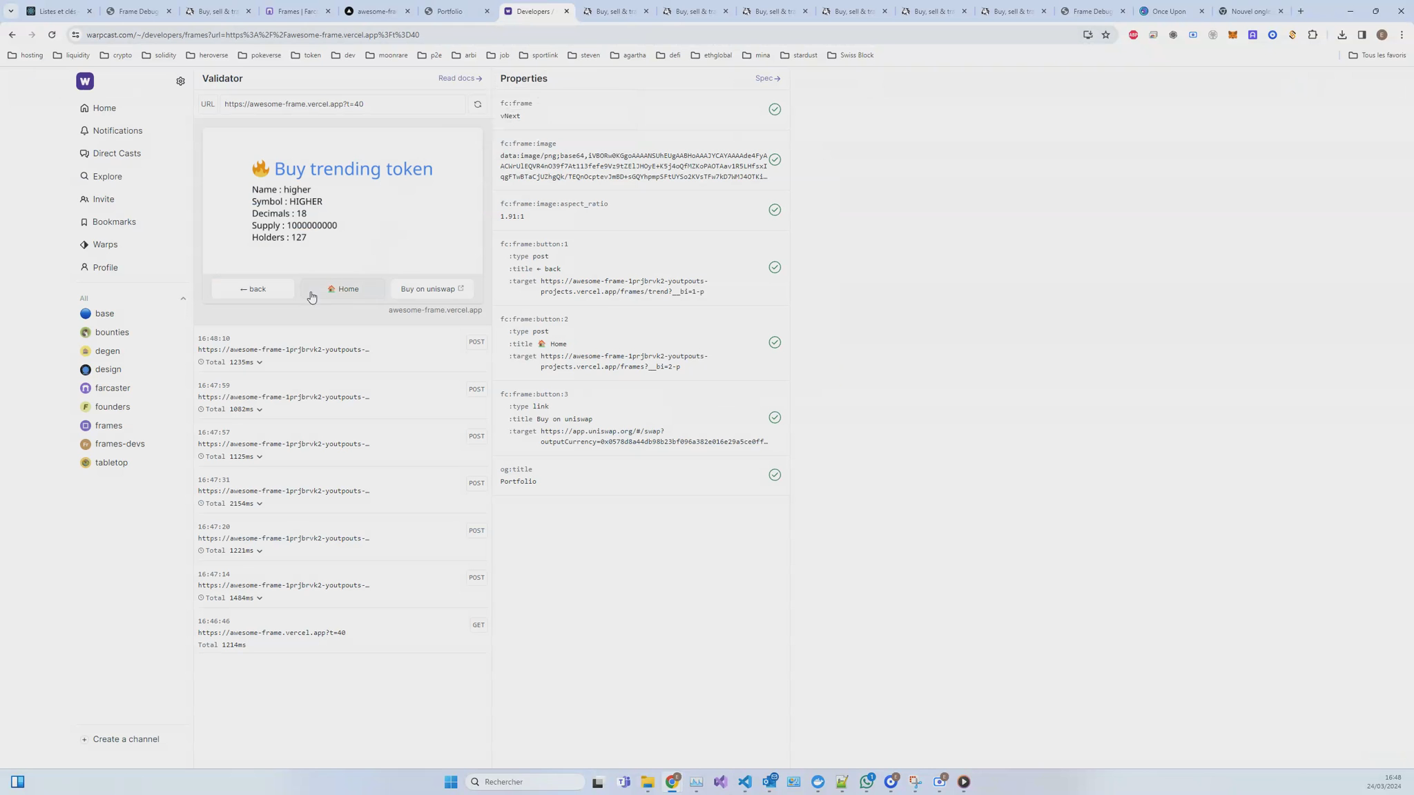The width and height of the screenshot is (1414, 795).
Task: Open Direct Casts
Action: point(110,154)
